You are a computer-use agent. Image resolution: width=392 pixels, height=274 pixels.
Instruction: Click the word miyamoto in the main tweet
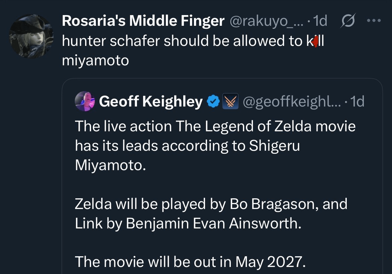[95, 61]
